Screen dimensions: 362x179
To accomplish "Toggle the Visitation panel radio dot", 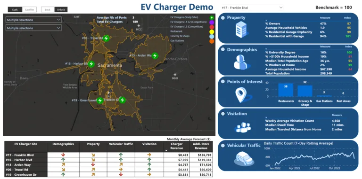I will [223, 114].
